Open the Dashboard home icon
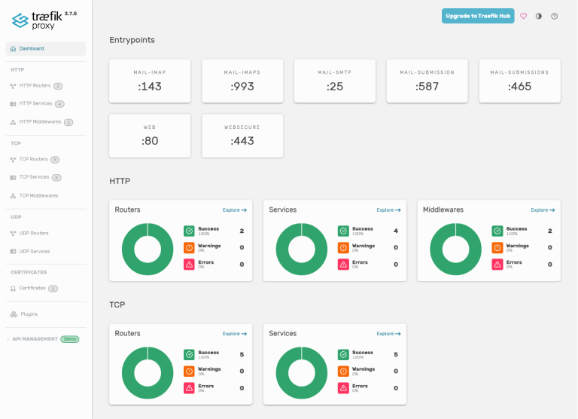The height and width of the screenshot is (419, 578). pyautogui.click(x=14, y=49)
